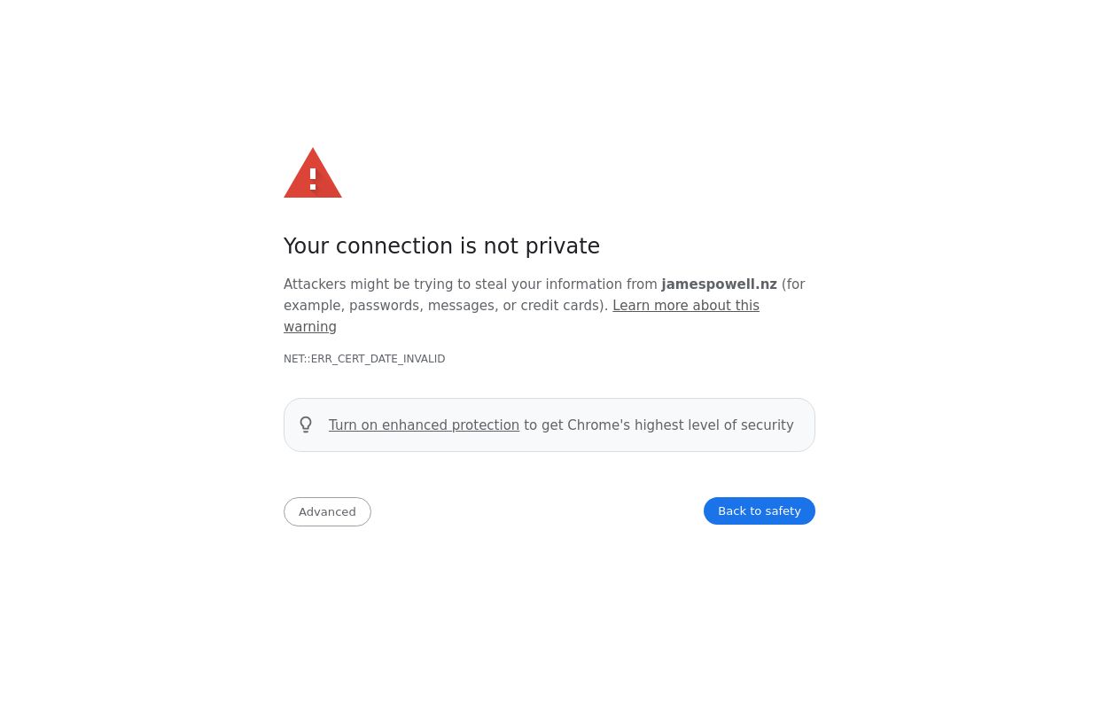Click the text about Chrome's highest level of security
The width and height of the screenshot is (1099, 709).
coord(659,425)
